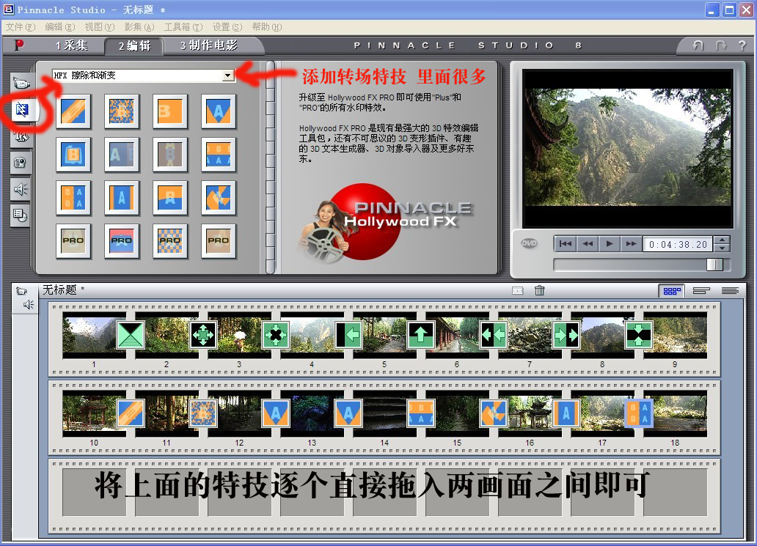Image resolution: width=757 pixels, height=546 pixels.
Task: Click the transition between clips 7 and 8
Action: click(566, 335)
